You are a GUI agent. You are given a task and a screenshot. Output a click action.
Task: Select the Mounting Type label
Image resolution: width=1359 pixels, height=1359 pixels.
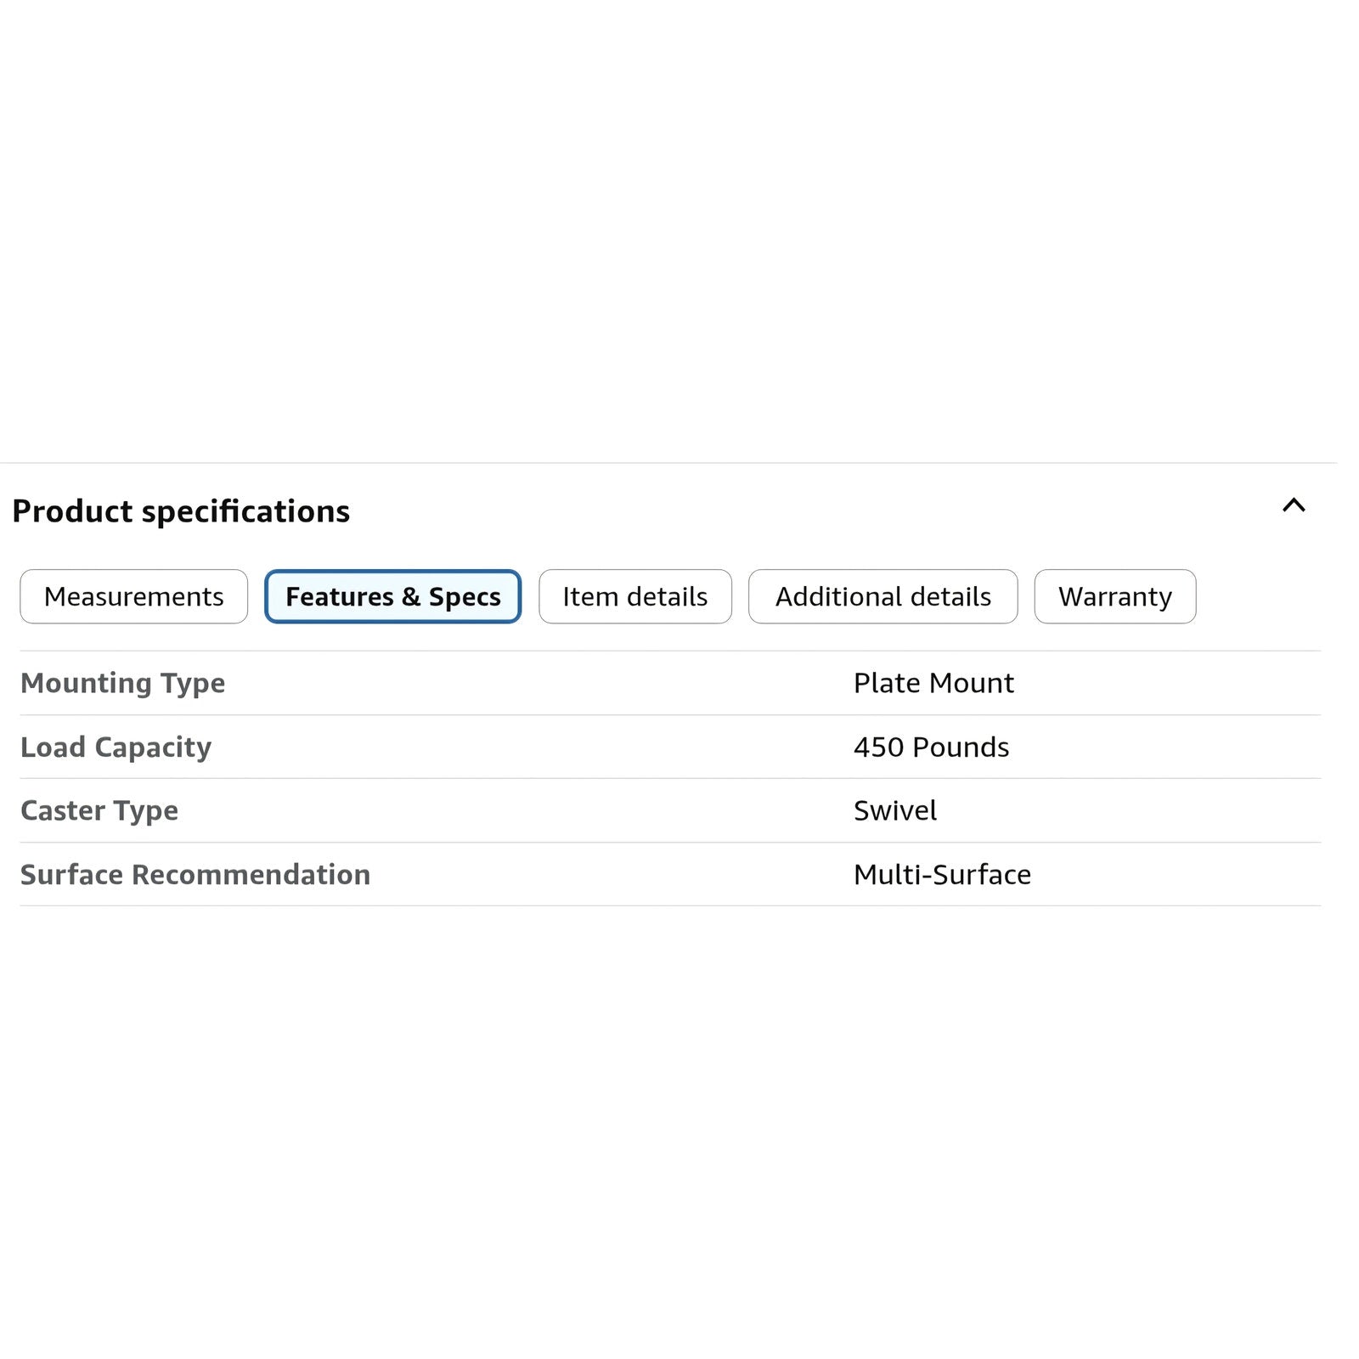(x=123, y=684)
